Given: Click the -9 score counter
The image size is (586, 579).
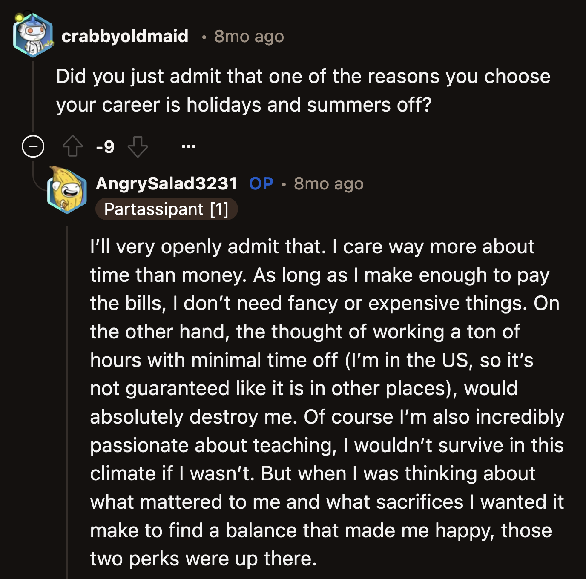Looking at the screenshot, I should coord(105,146).
